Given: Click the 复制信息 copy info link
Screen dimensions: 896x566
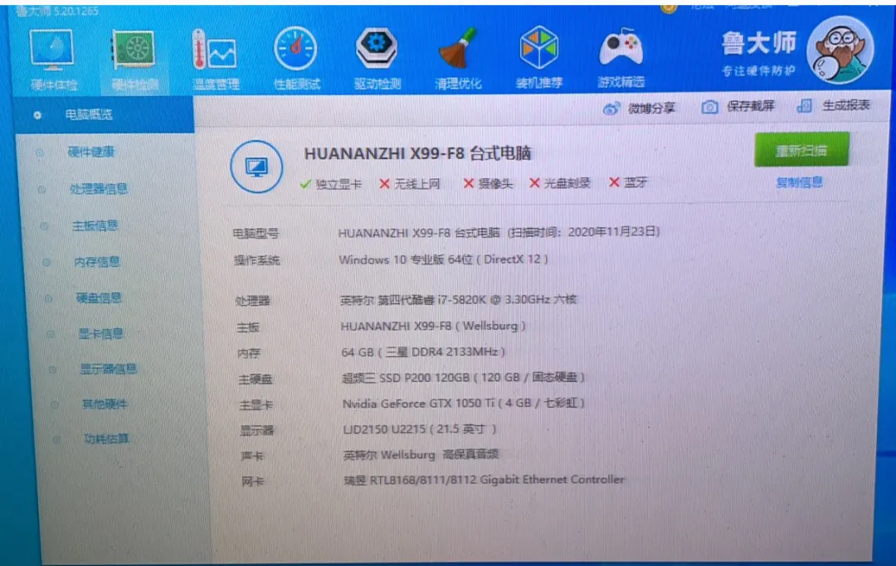Looking at the screenshot, I should 799,182.
